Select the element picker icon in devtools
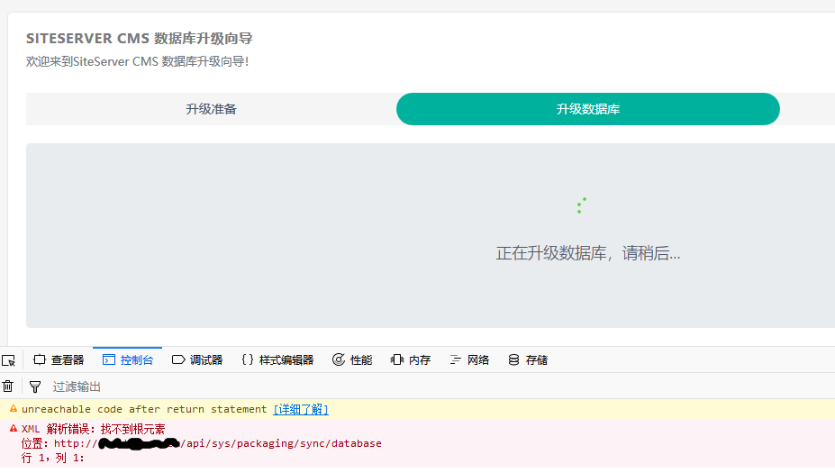The image size is (835, 473). 8,360
